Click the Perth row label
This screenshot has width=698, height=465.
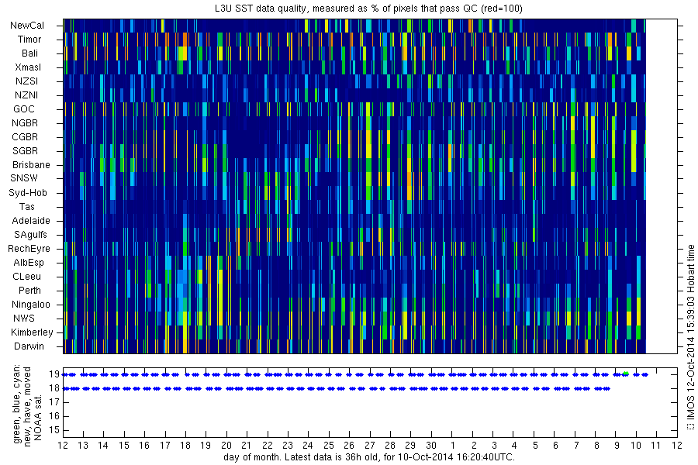[x=29, y=290]
